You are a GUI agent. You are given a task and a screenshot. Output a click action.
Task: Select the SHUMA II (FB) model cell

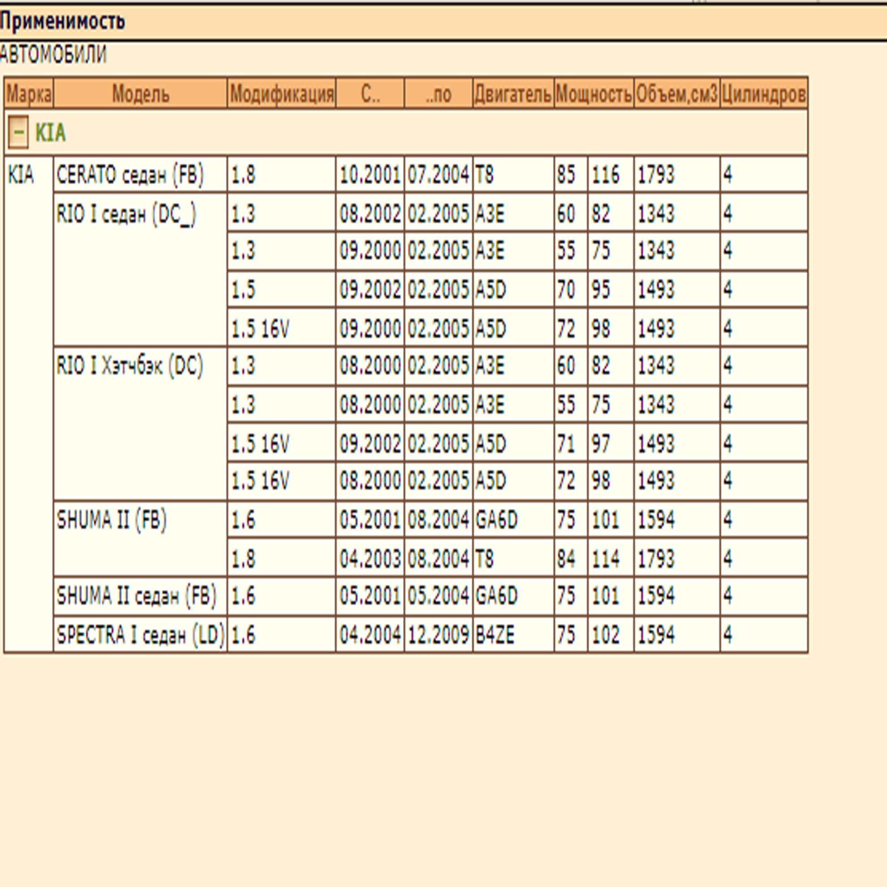pyautogui.click(x=141, y=538)
